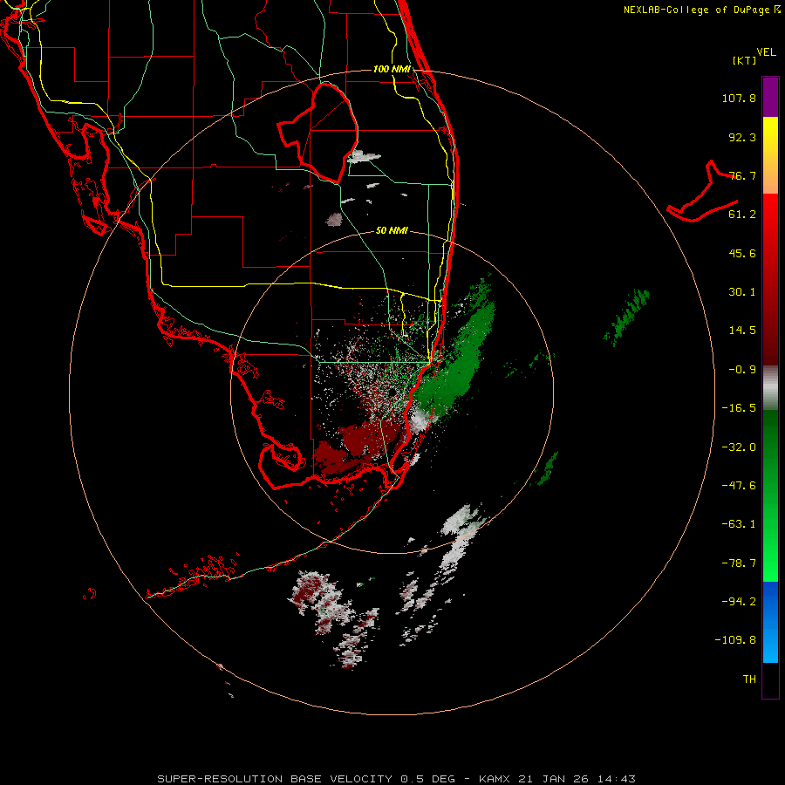
Task: Select the 14.5 velocity scale value
Action: click(742, 331)
